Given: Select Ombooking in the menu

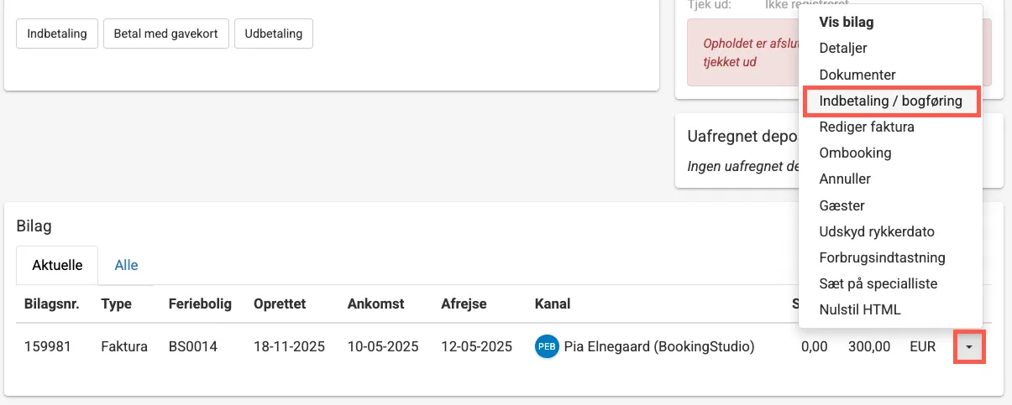Looking at the screenshot, I should coord(855,153).
